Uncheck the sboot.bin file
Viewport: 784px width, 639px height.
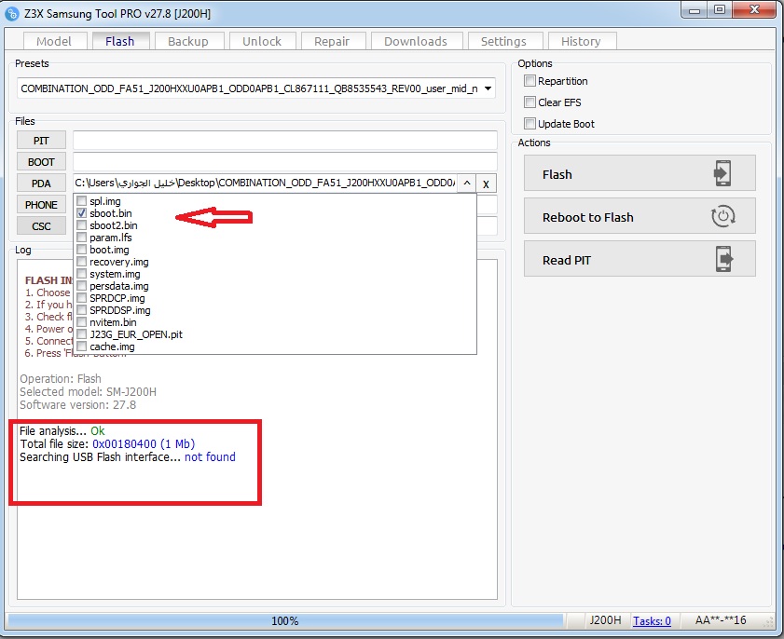click(81, 213)
